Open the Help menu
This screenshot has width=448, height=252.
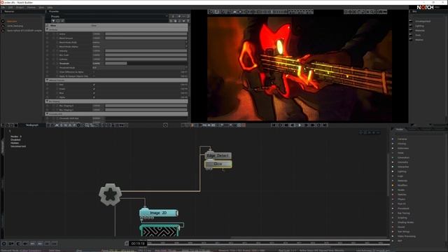click(50, 7)
